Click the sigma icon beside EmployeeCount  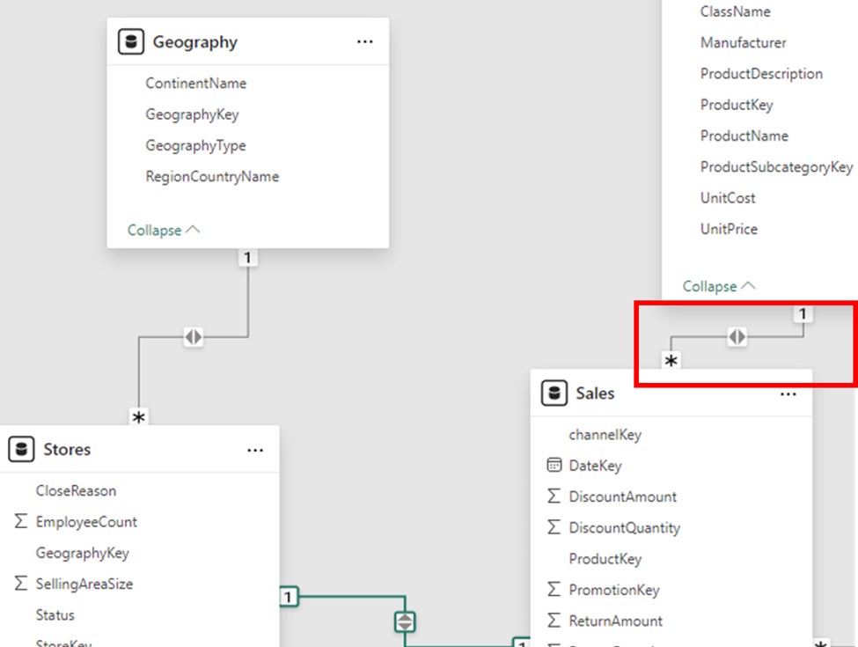click(21, 521)
